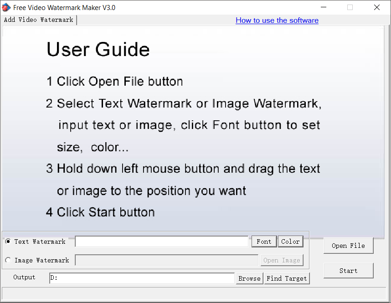Image resolution: width=391 pixels, height=303 pixels.
Task: Focus the text watermark input field
Action: tap(162, 241)
